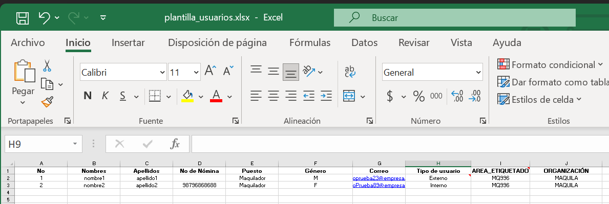The image size is (609, 204).
Task: Cut selection with the scissors icon
Action: coord(47,65)
